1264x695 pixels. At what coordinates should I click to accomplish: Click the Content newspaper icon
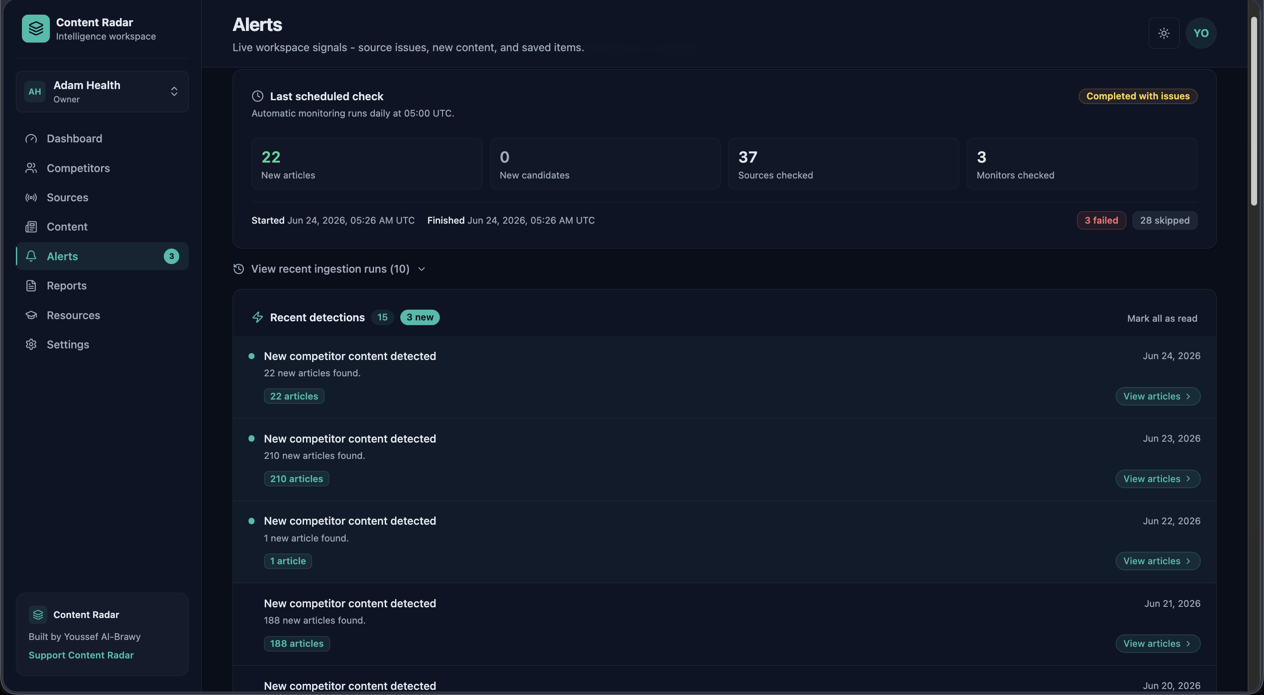pos(31,227)
